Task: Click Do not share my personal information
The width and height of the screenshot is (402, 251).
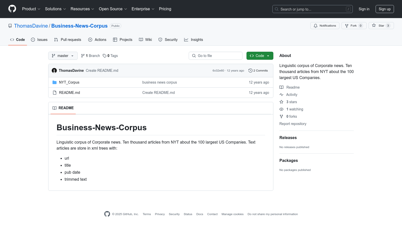Action: (x=273, y=214)
